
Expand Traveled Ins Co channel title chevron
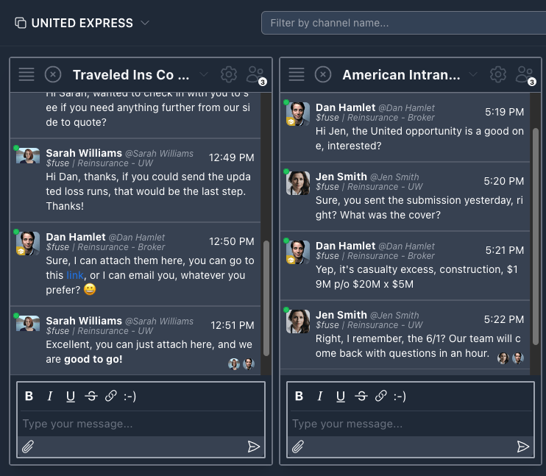click(205, 74)
